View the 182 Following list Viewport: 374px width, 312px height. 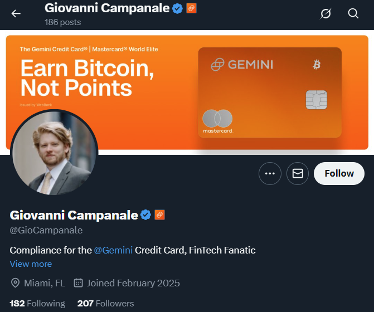(x=37, y=304)
